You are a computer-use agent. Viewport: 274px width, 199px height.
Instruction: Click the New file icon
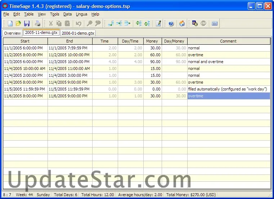click(x=10, y=23)
